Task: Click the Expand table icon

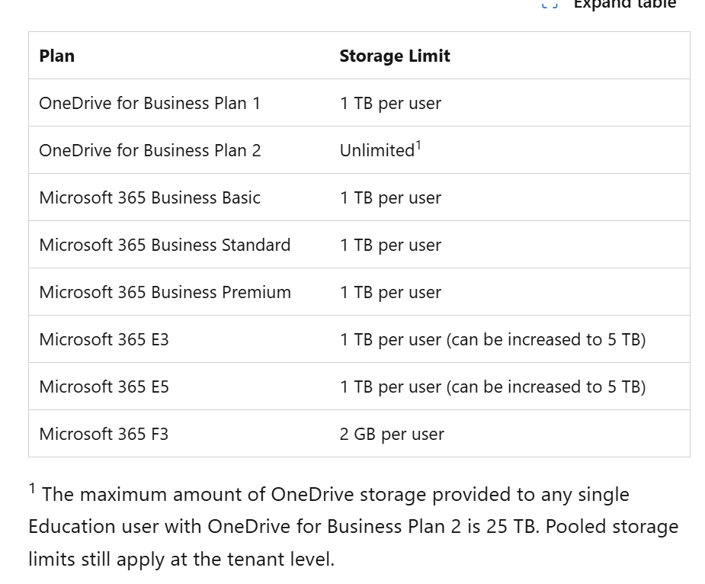Action: click(x=550, y=5)
